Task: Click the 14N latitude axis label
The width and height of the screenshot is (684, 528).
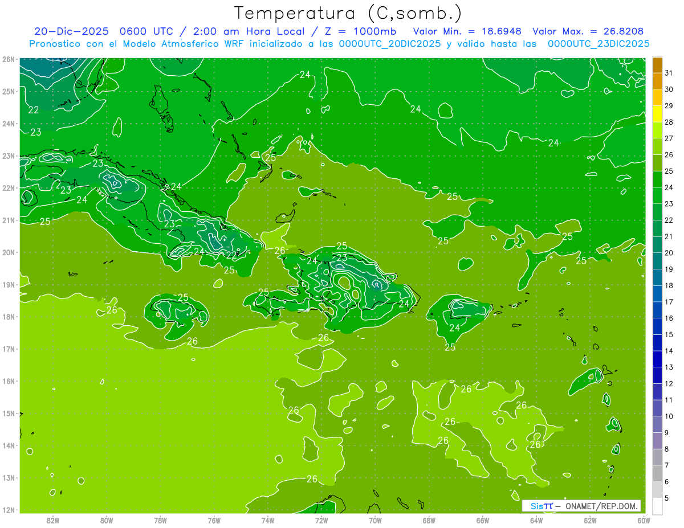Action: click(x=9, y=445)
